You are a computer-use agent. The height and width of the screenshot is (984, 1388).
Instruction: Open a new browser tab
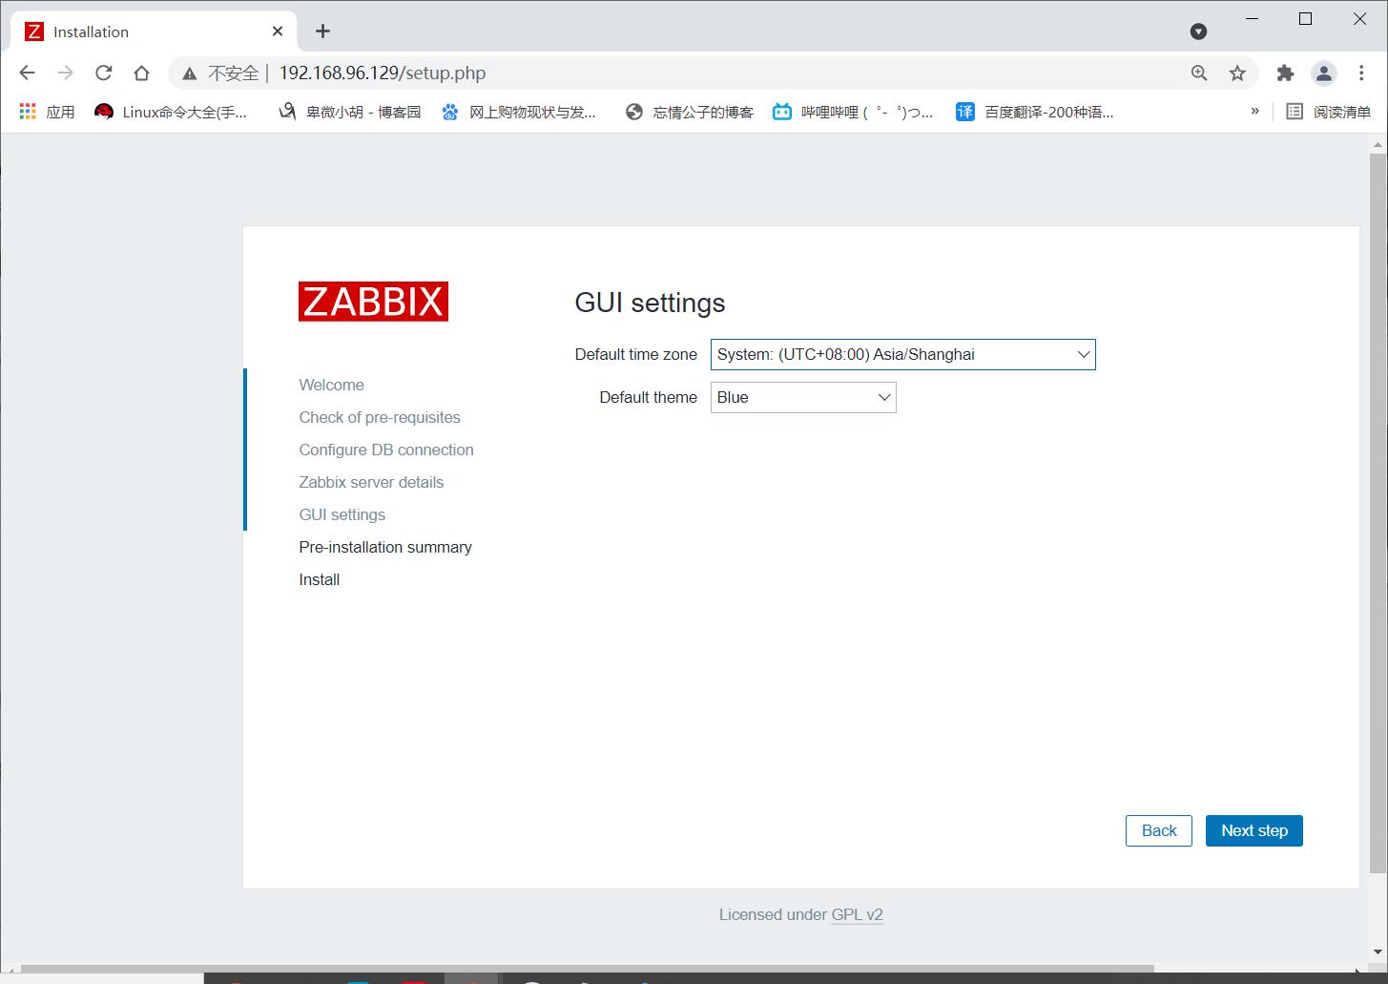322,31
